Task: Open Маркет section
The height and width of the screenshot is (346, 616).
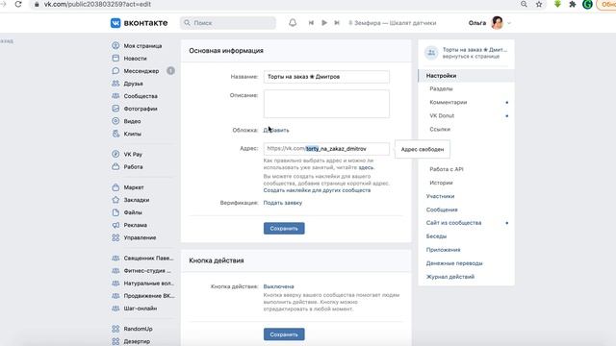Action: click(x=128, y=187)
